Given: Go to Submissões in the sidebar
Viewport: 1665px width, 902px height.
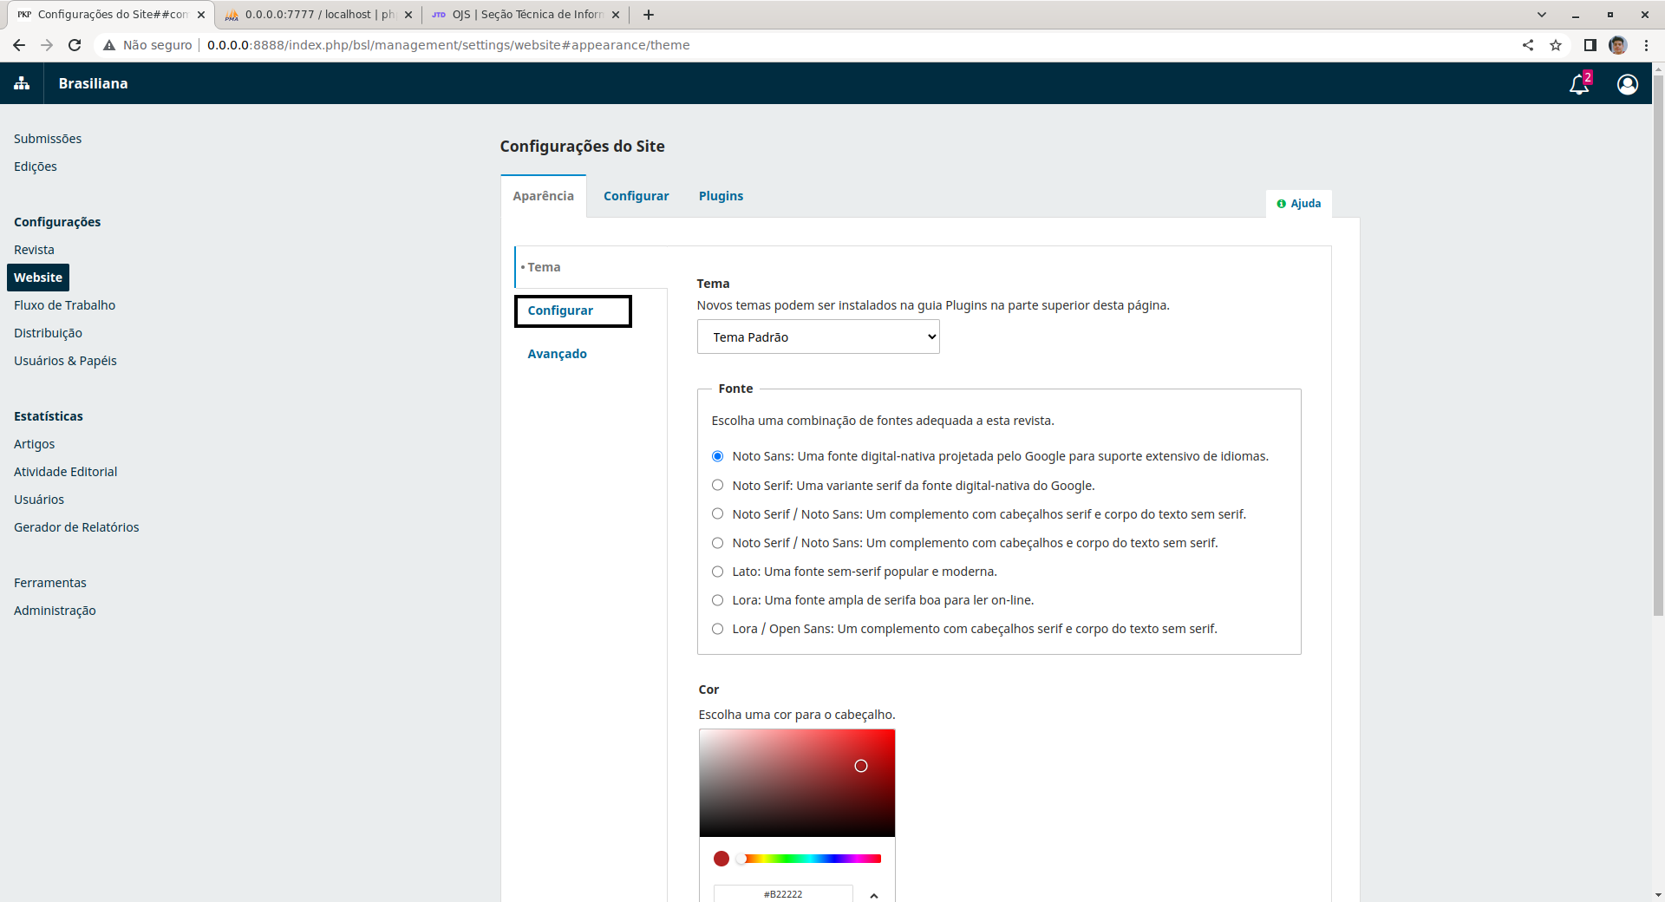Looking at the screenshot, I should [x=48, y=139].
